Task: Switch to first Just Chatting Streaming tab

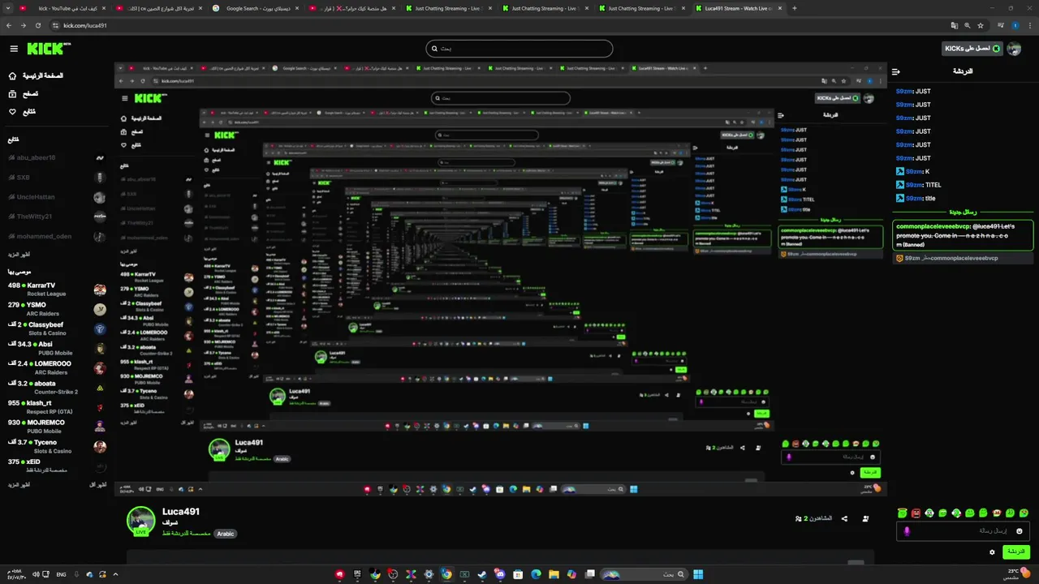Action: (x=448, y=8)
